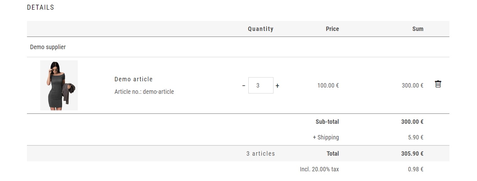The width and height of the screenshot is (477, 181).
Task: Click the 3 articles count text
Action: (x=261, y=153)
